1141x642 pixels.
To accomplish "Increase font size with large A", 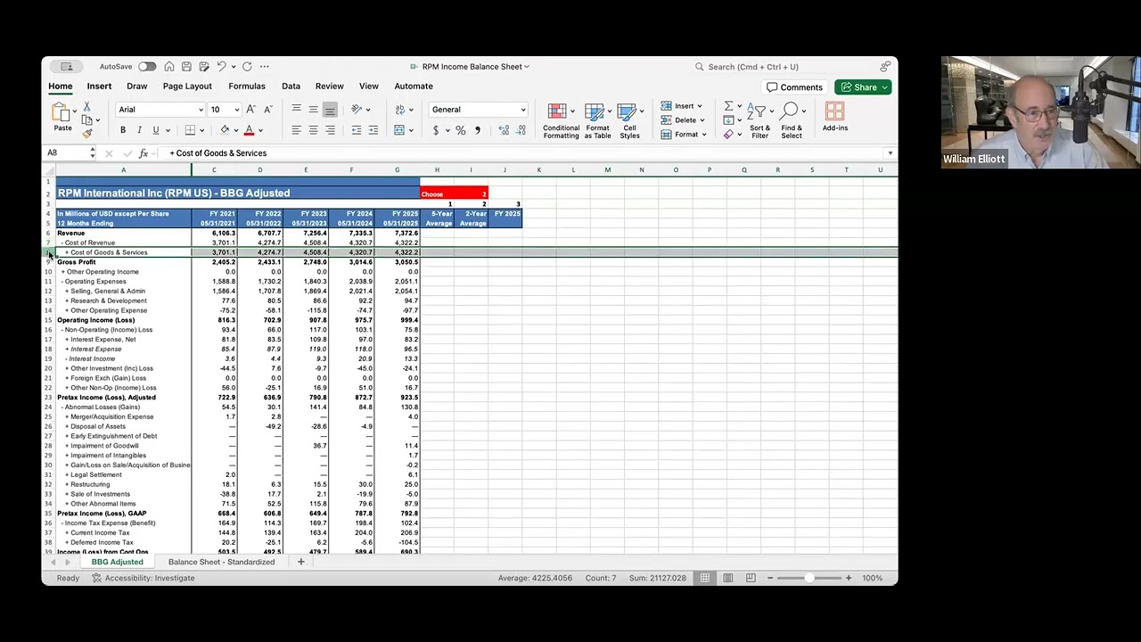I will [x=252, y=110].
